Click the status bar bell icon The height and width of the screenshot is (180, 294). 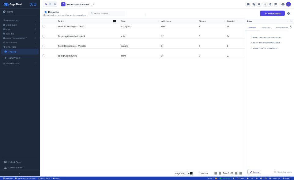233,178
